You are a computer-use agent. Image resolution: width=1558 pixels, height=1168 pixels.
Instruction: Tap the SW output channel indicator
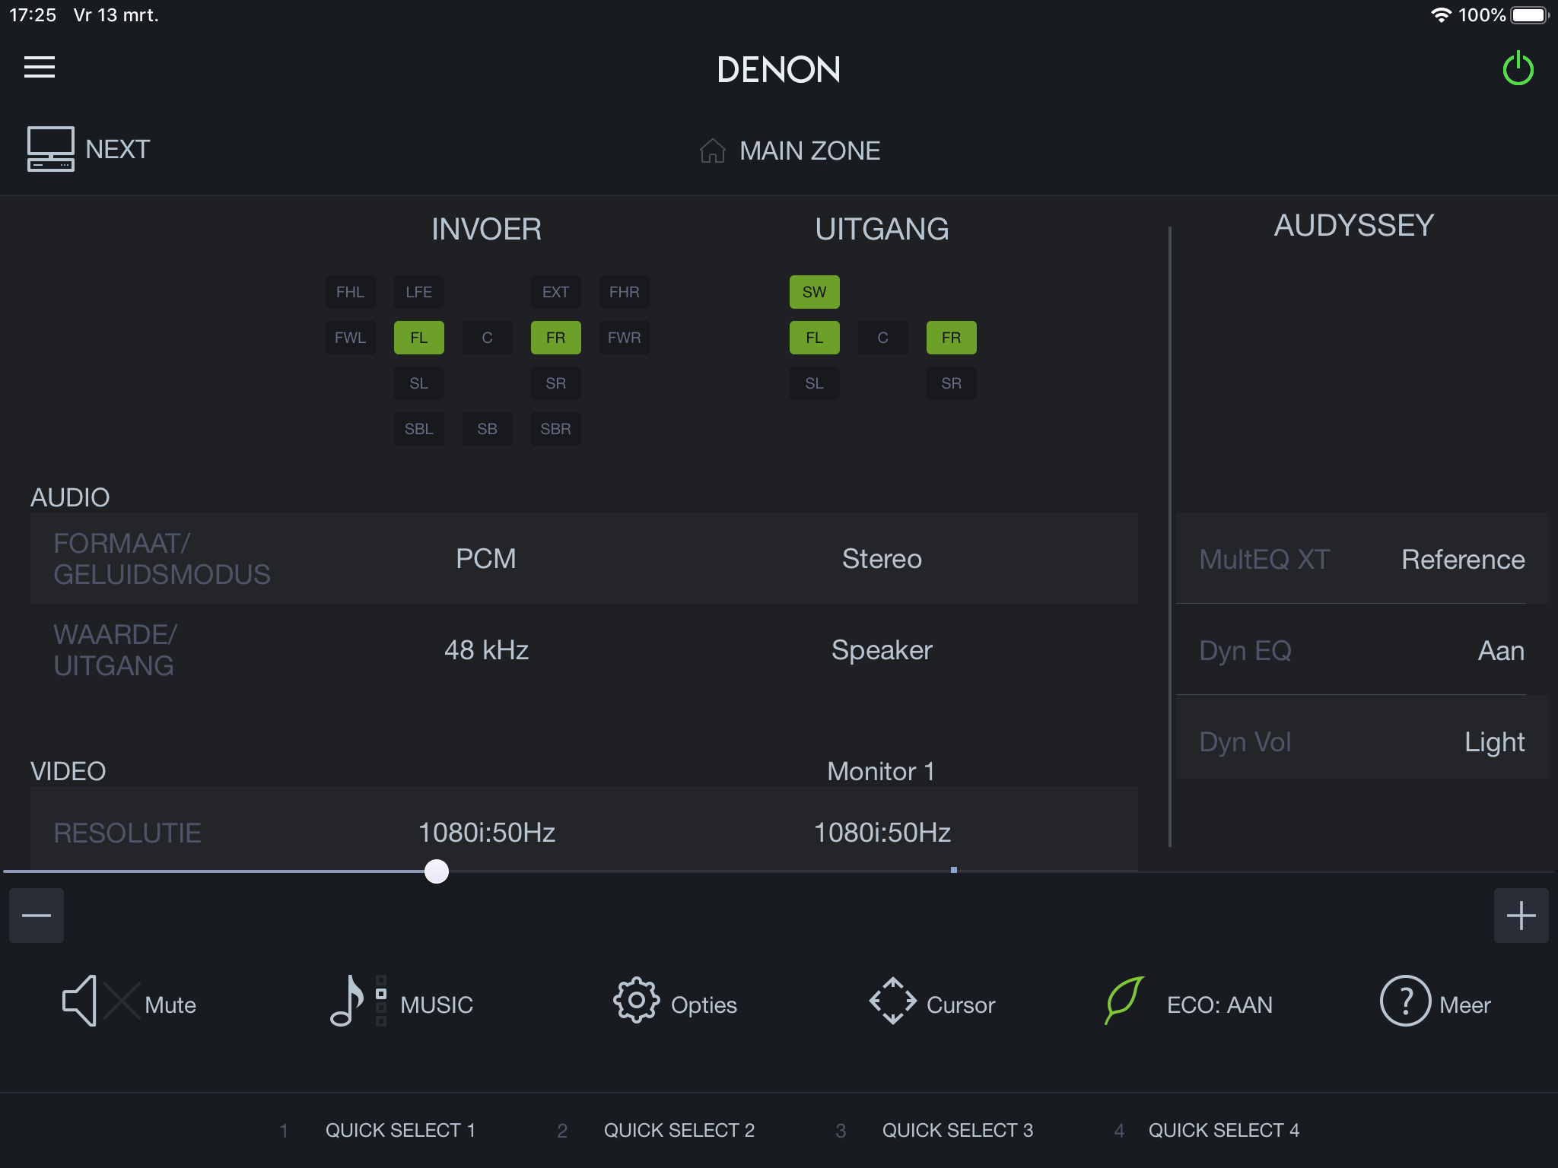point(814,292)
